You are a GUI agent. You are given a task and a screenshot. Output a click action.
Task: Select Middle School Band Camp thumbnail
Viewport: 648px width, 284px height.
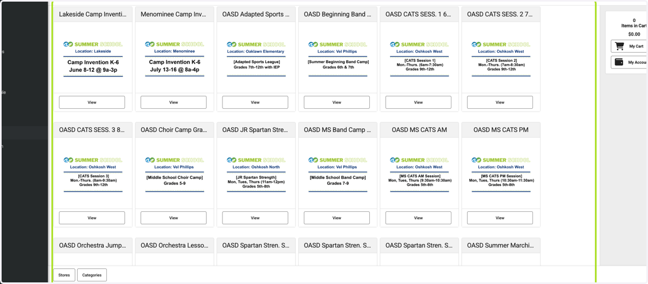coord(337,174)
